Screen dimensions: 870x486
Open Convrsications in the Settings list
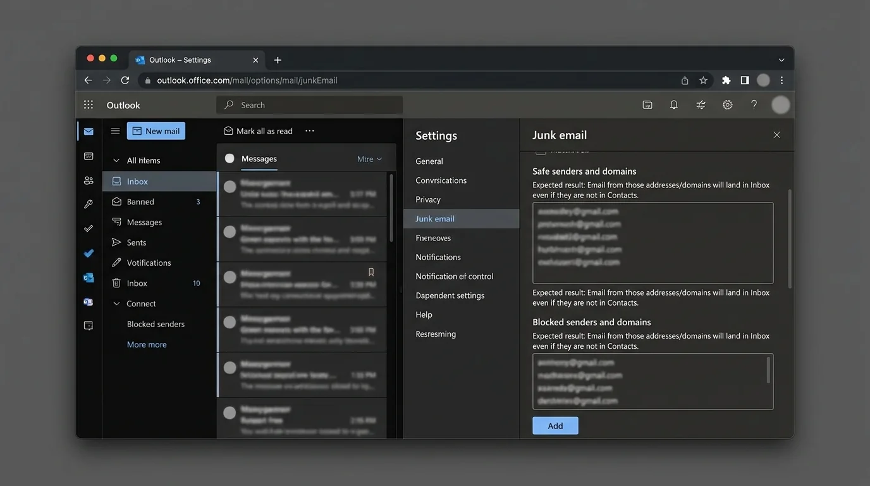click(x=441, y=180)
